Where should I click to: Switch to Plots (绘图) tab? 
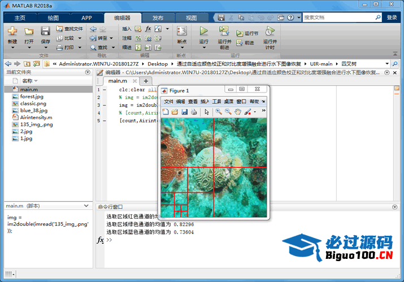[x=53, y=17]
